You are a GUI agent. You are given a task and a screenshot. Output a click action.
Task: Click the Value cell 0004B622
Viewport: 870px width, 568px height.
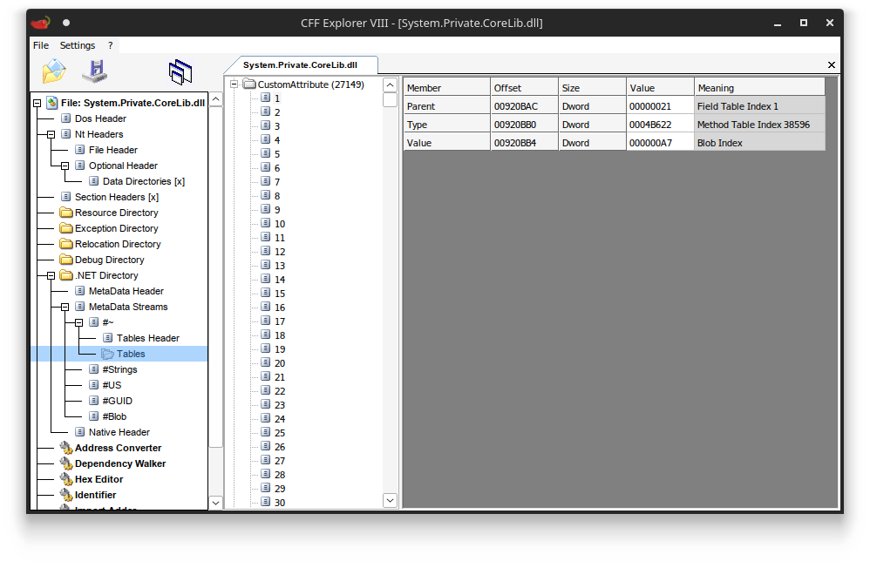click(660, 125)
